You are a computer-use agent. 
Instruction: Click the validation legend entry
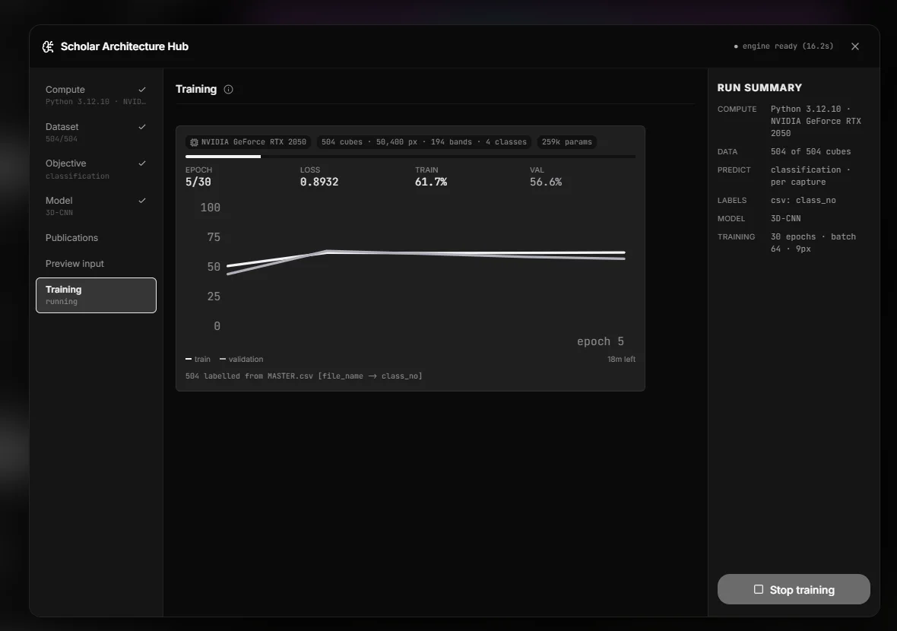[242, 360]
